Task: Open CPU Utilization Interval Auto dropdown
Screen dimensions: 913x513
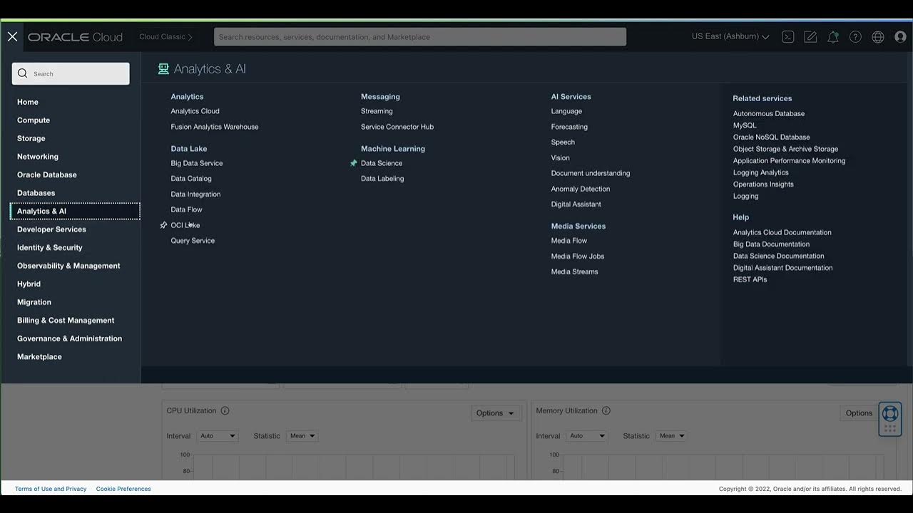Action: click(218, 436)
